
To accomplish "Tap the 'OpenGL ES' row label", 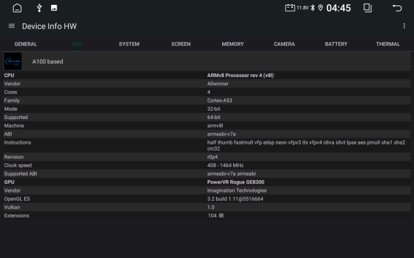I will click(17, 199).
